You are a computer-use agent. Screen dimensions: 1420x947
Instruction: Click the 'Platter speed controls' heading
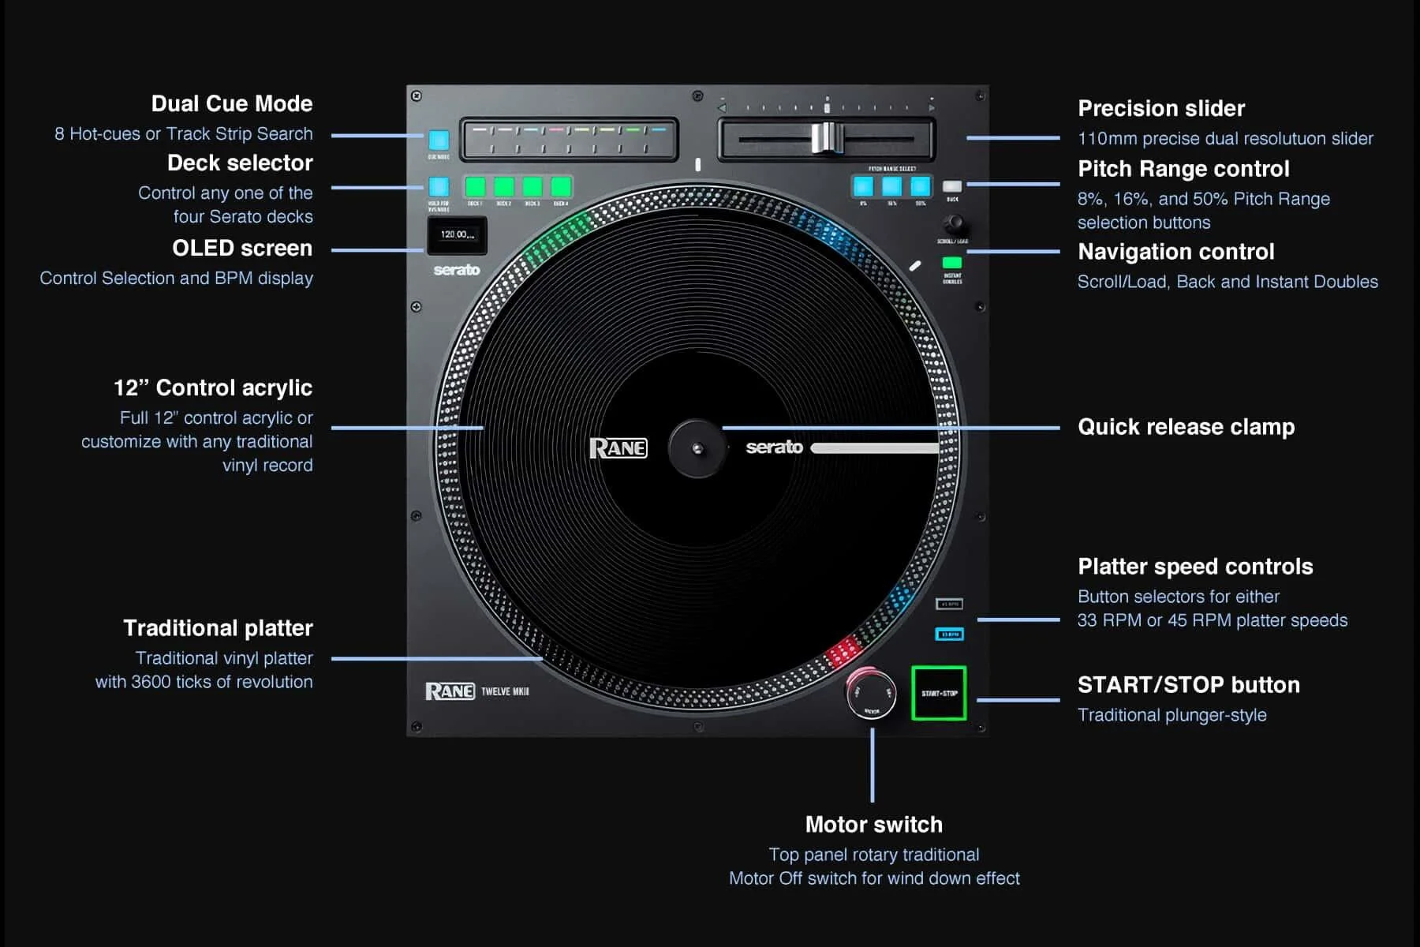point(1195,567)
